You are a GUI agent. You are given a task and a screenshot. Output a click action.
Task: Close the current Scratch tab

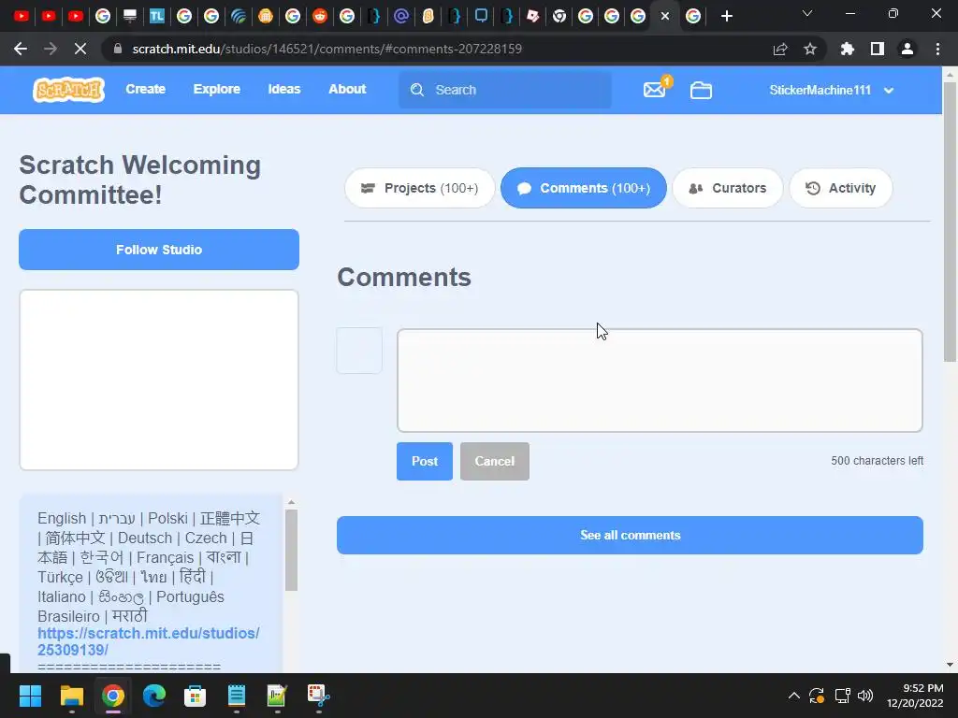pos(665,16)
